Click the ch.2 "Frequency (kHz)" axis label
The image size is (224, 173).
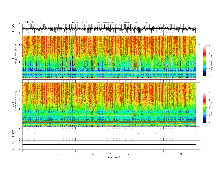coord(16,101)
